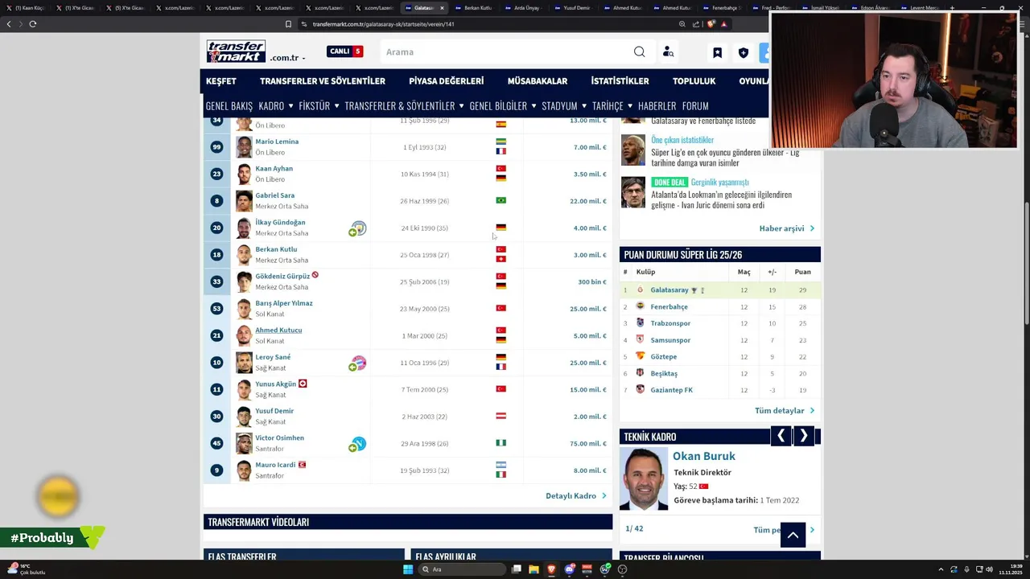Expand the GENEL BİLGİLER submenu
1030x579 pixels.
point(502,105)
